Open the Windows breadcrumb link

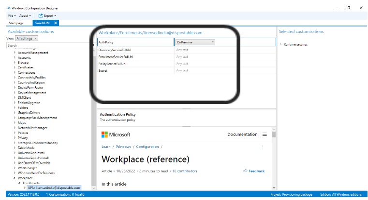click(123, 147)
